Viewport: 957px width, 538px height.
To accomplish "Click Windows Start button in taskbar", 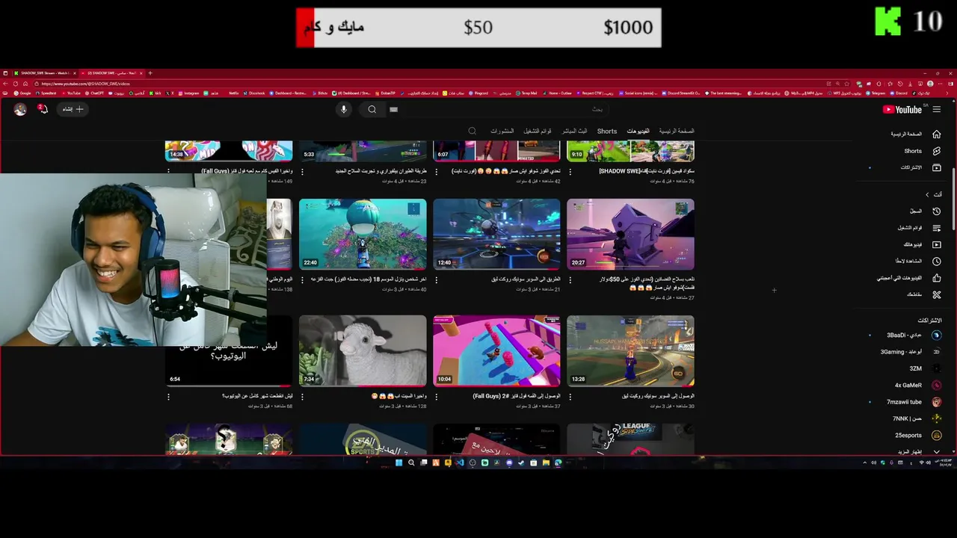I will click(x=399, y=463).
